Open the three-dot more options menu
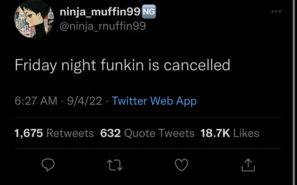 tap(276, 12)
